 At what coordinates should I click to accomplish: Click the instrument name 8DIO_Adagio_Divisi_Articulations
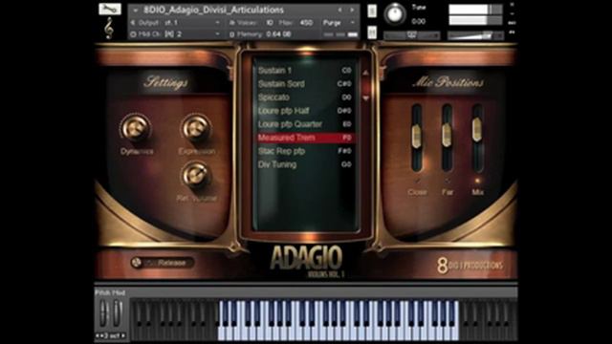point(213,10)
